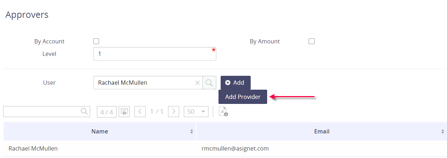Go to the previous page of results
Viewport: 447px width, 158px height.
click(140, 112)
